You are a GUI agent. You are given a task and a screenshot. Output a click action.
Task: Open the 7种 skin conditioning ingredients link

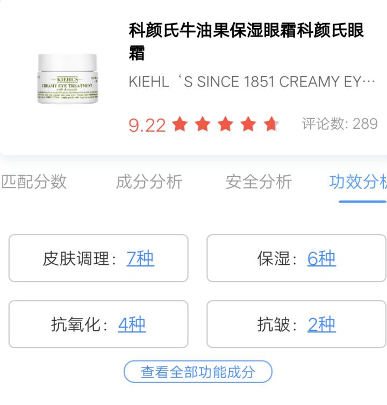tap(140, 258)
